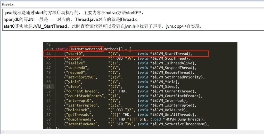Click "&JVM_HoldsLock" in the code
The height and width of the screenshot is (134, 264).
[169, 110]
